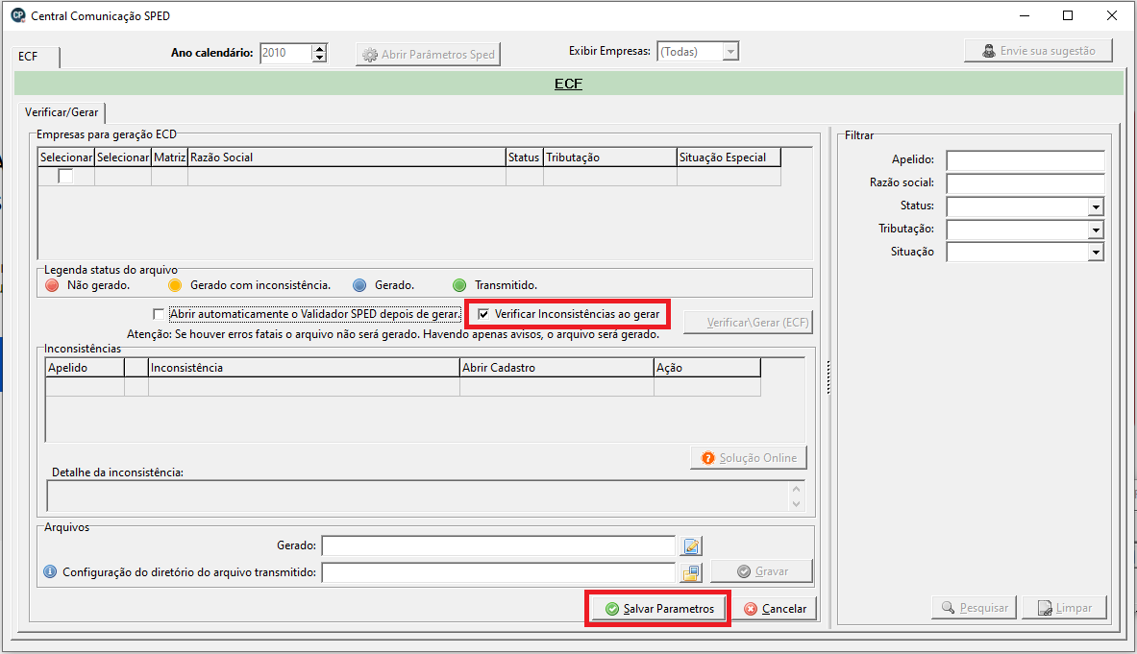Click the blue info icon near Configuração do diretório
This screenshot has height=654, width=1137.
50,571
